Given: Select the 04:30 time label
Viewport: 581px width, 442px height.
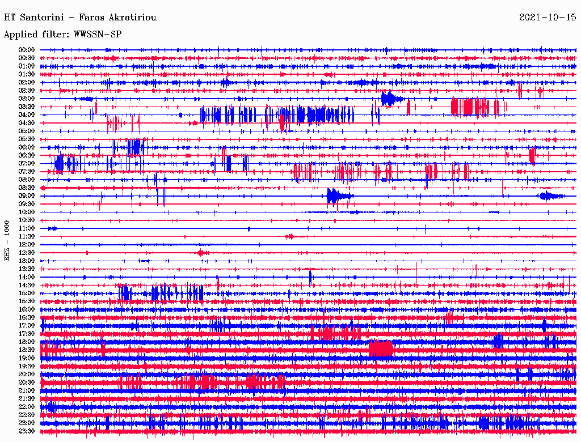Looking at the screenshot, I should 27,123.
